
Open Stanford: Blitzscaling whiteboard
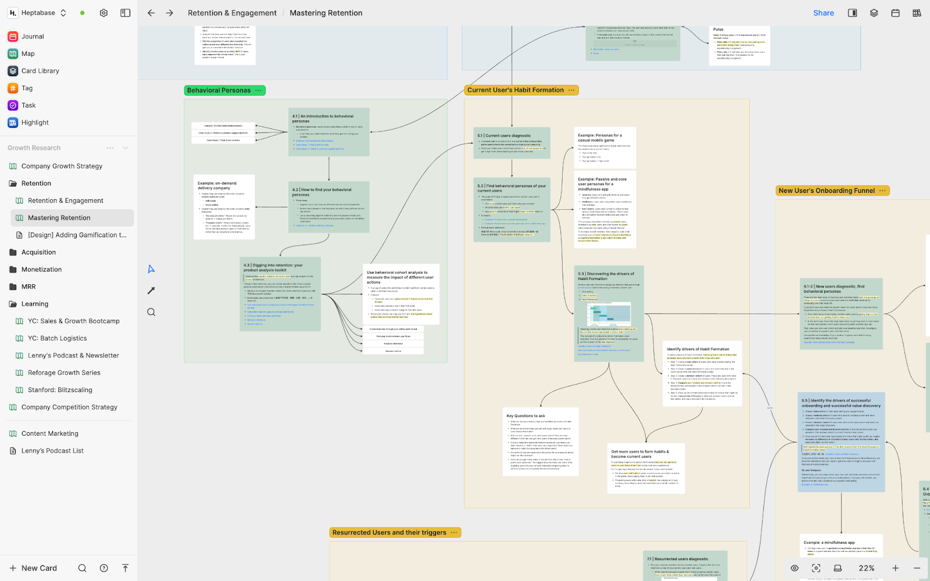pyautogui.click(x=60, y=390)
